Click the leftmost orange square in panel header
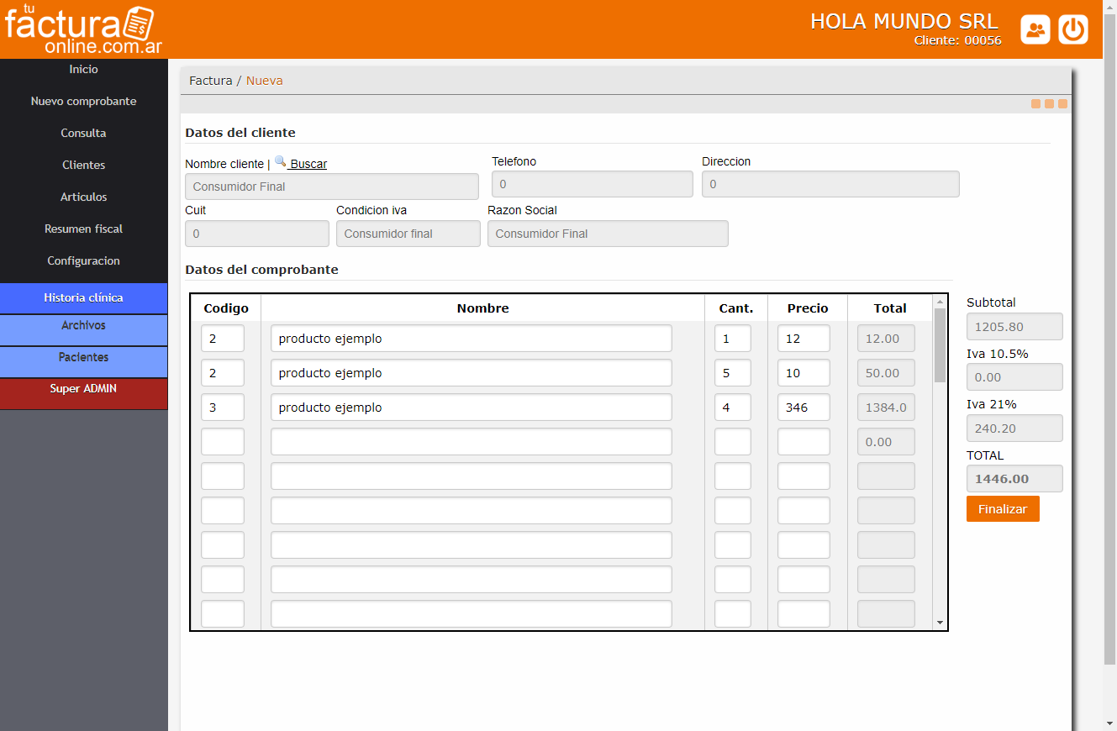Viewport: 1117px width, 731px height. pos(1036,104)
